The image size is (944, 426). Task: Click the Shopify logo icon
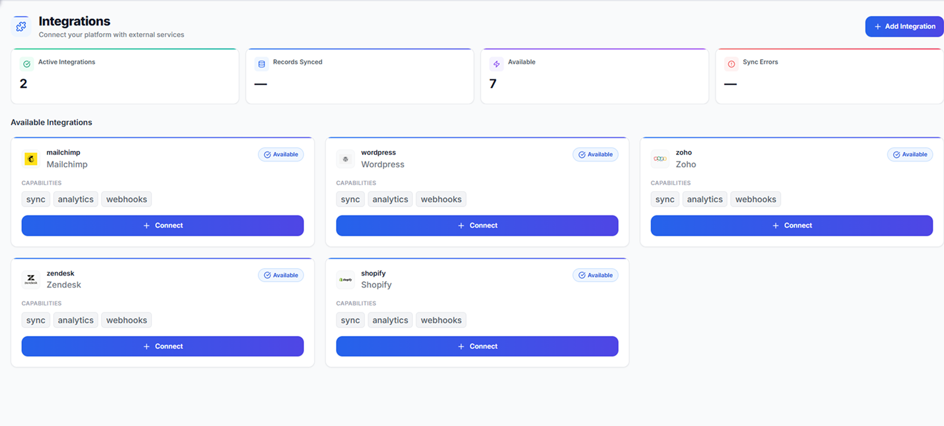click(345, 279)
